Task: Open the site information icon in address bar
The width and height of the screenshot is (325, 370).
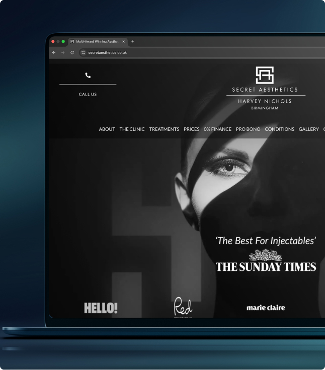Action: click(x=83, y=52)
